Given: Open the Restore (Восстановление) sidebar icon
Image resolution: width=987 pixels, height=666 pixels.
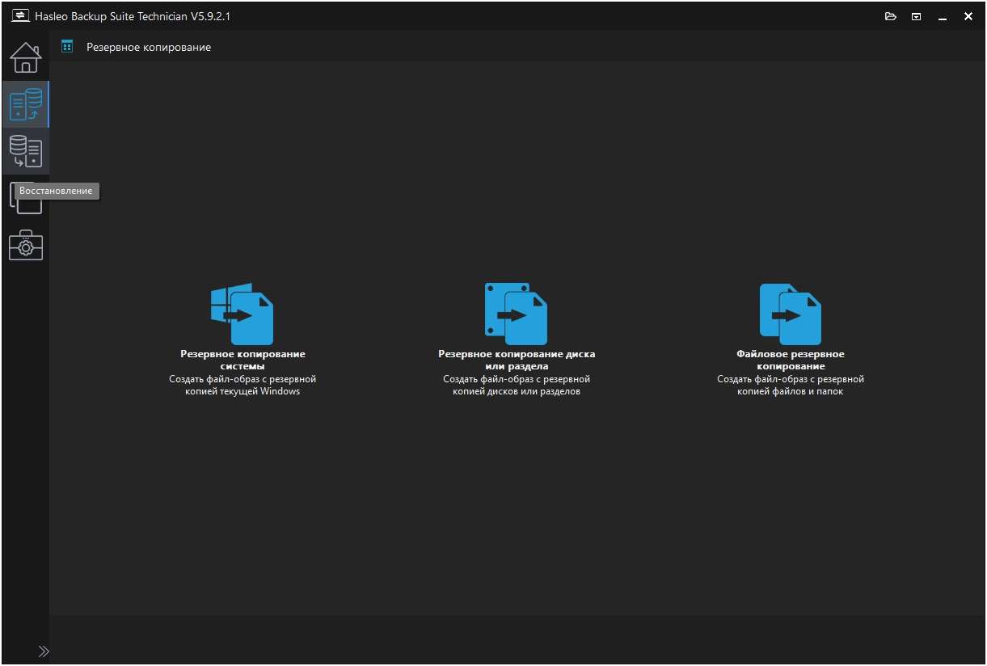Looking at the screenshot, I should pyautogui.click(x=25, y=151).
